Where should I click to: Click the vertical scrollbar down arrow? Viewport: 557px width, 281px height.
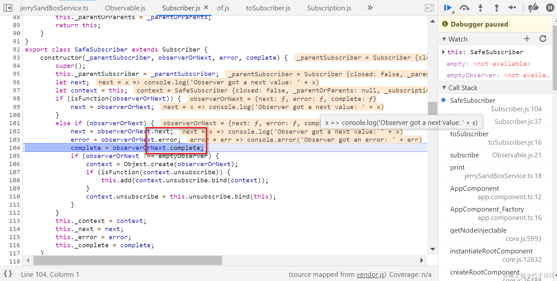tap(433, 249)
